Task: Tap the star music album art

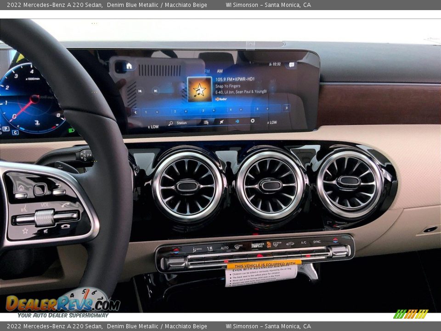Action: click(199, 90)
